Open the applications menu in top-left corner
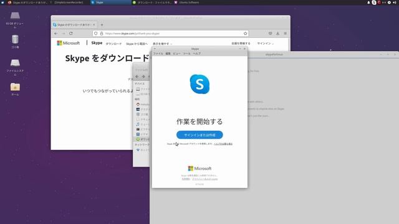The width and height of the screenshot is (399, 224). 2,2
